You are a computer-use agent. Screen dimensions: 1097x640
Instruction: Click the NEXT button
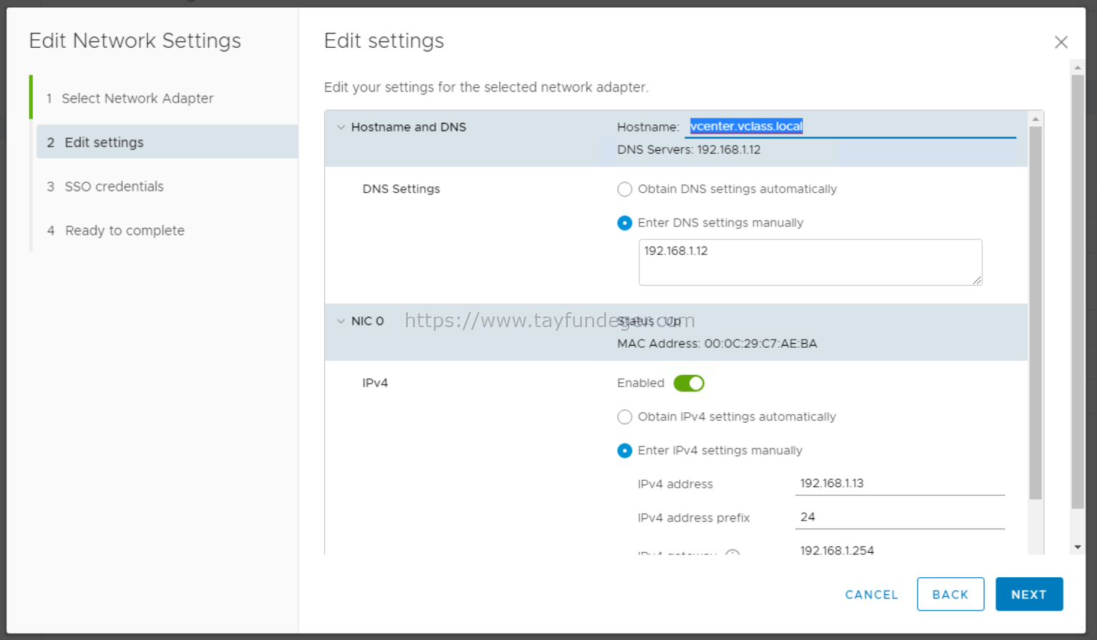point(1028,594)
